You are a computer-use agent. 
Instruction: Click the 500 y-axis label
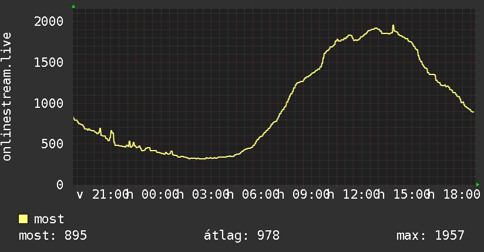pos(52,144)
